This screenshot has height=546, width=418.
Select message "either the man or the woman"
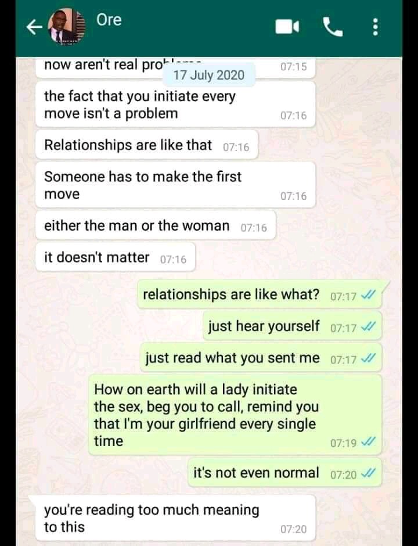(156, 225)
